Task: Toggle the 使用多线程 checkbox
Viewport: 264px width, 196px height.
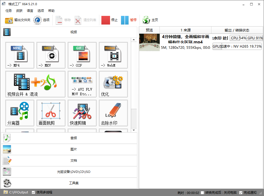Action: 34,192
